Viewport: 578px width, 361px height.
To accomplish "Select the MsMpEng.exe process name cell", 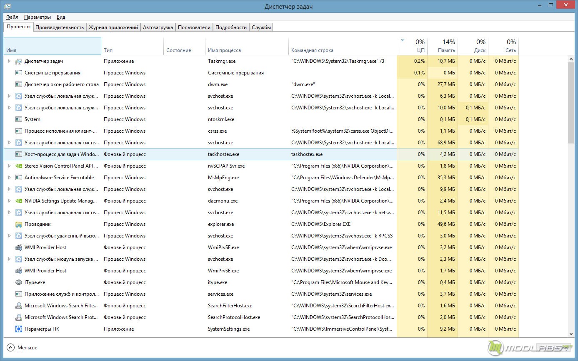I will pyautogui.click(x=247, y=178).
